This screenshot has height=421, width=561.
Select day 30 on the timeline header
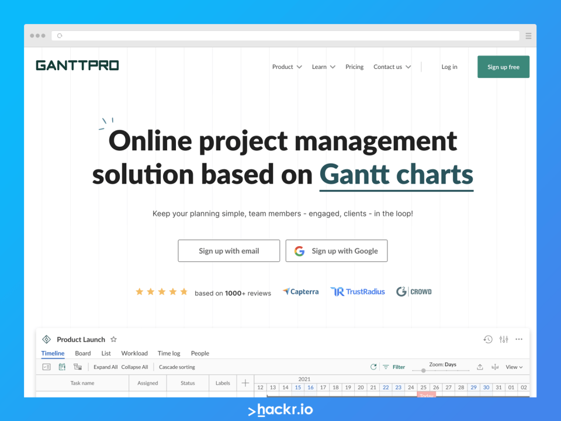pyautogui.click(x=486, y=387)
